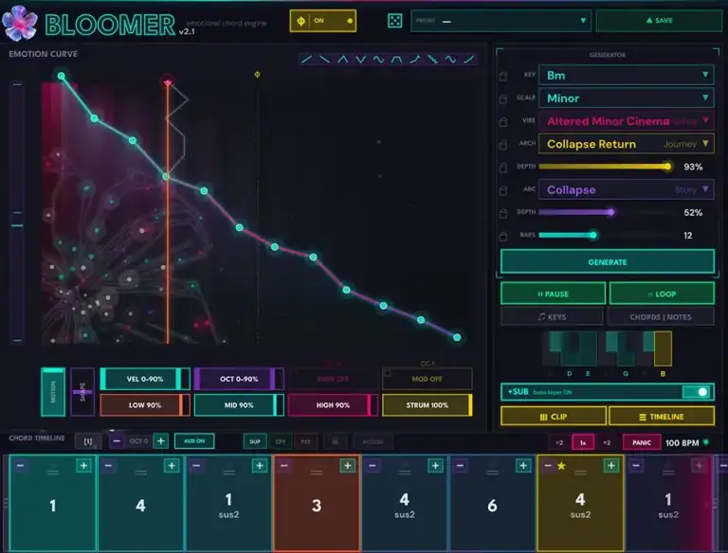Apply the jagged descending curve shape

(432, 60)
